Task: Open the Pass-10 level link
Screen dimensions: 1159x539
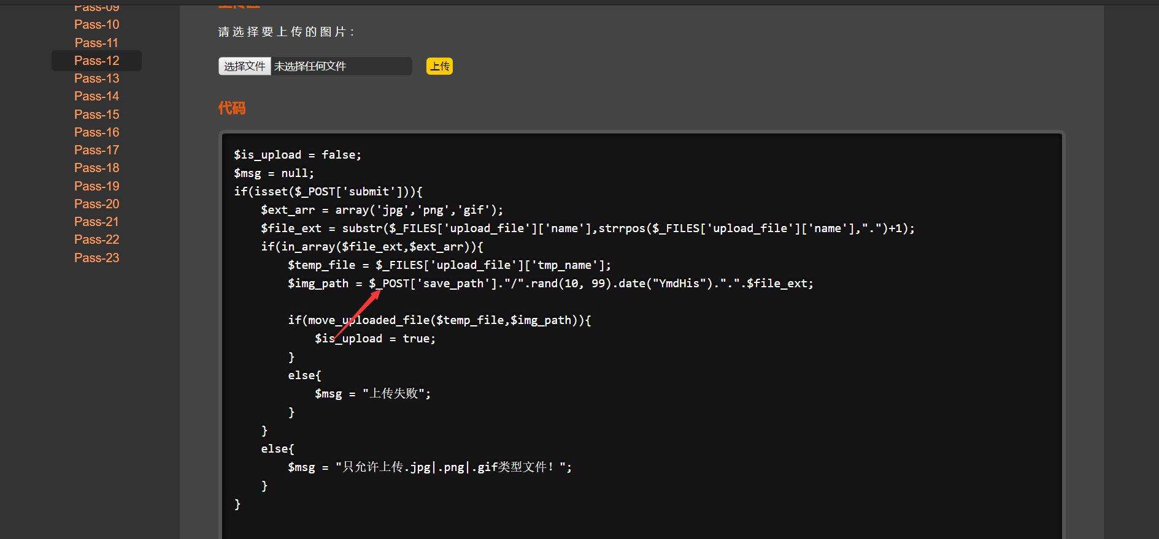Action: point(96,24)
